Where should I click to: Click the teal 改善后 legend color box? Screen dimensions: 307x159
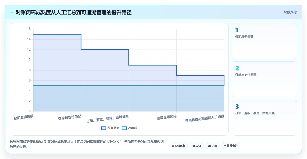tap(124, 128)
